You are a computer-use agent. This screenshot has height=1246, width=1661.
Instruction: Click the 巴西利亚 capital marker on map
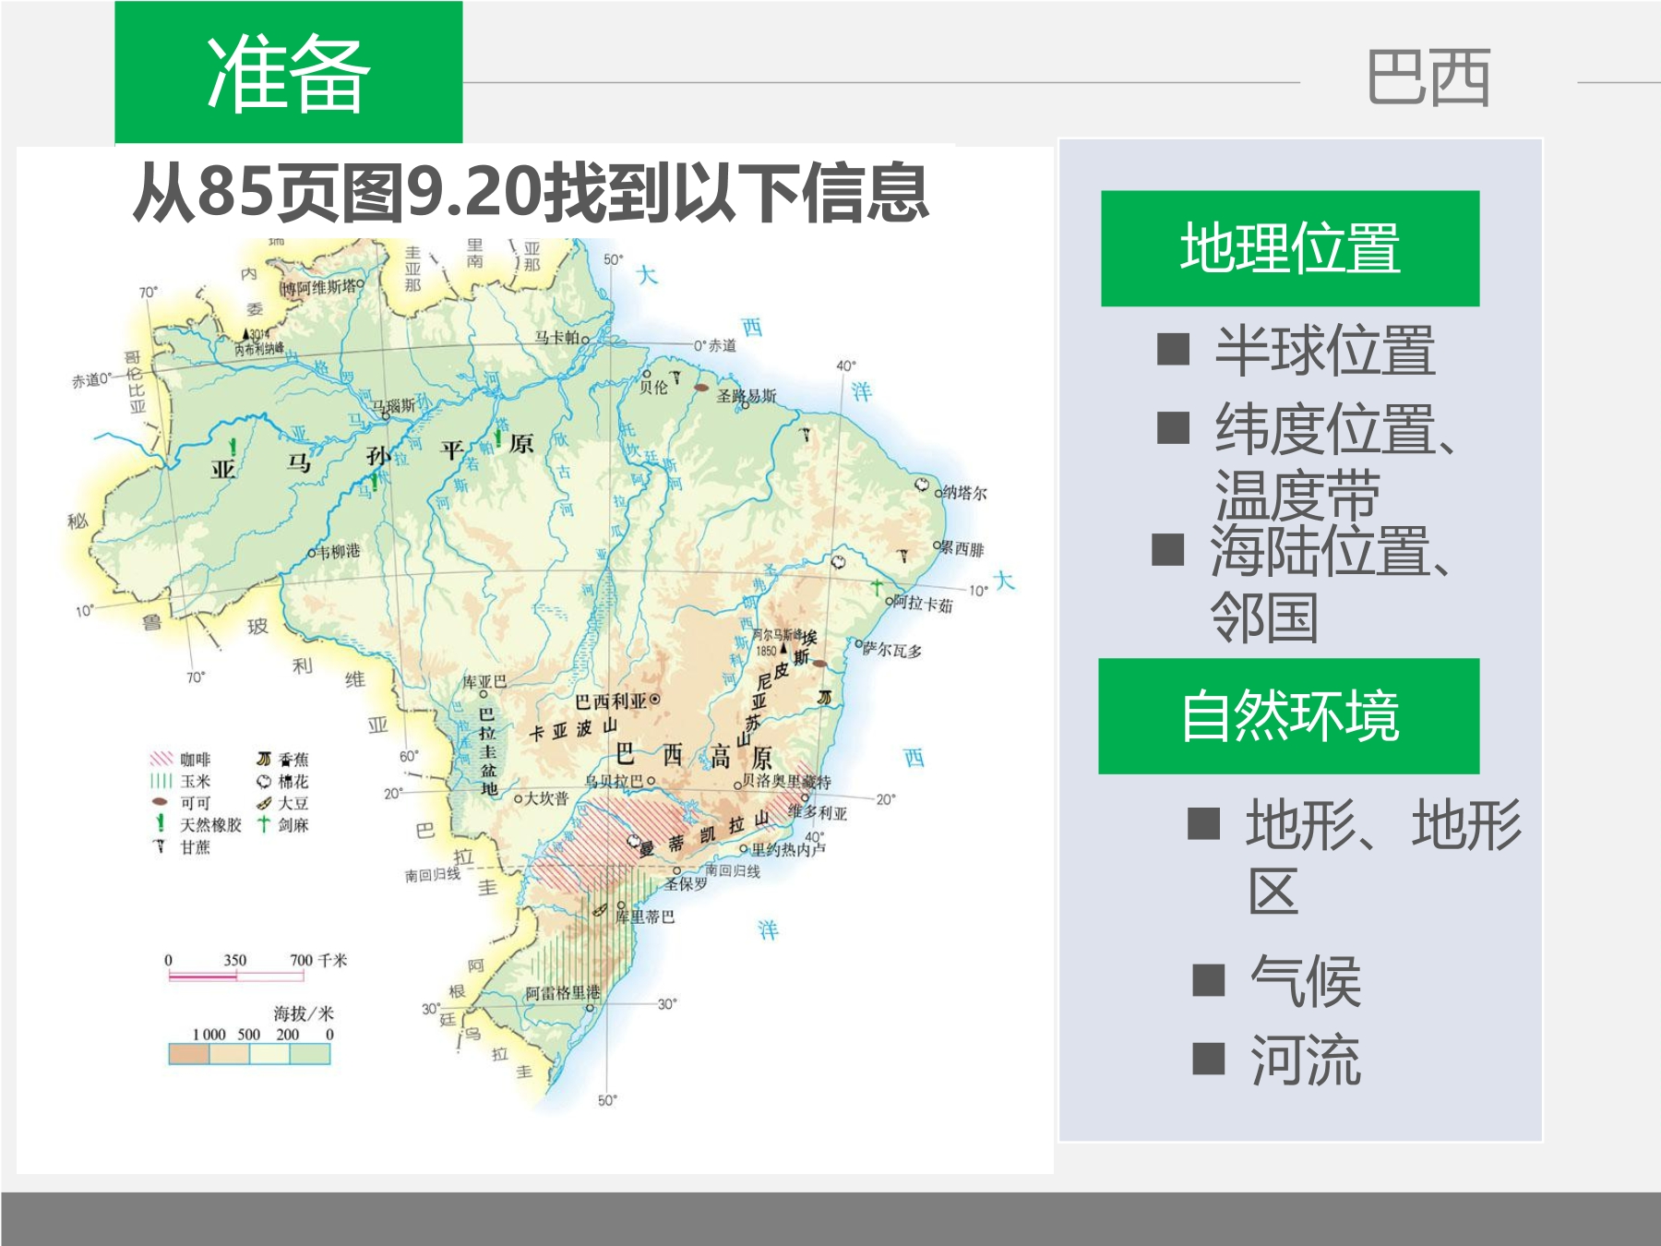click(655, 700)
